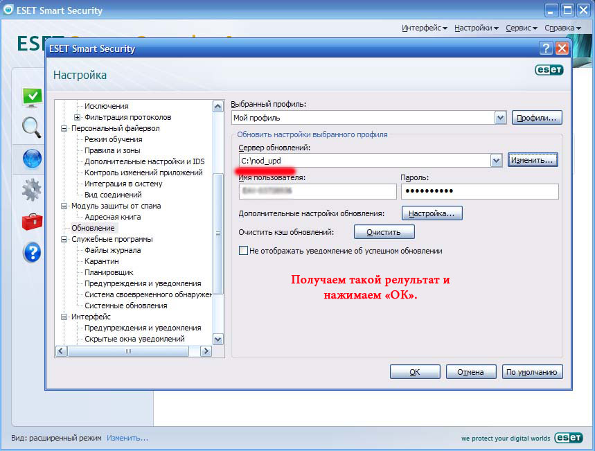This screenshot has height=451, width=595.
Task: Open the Справка menu in top bar
Action: (562, 28)
